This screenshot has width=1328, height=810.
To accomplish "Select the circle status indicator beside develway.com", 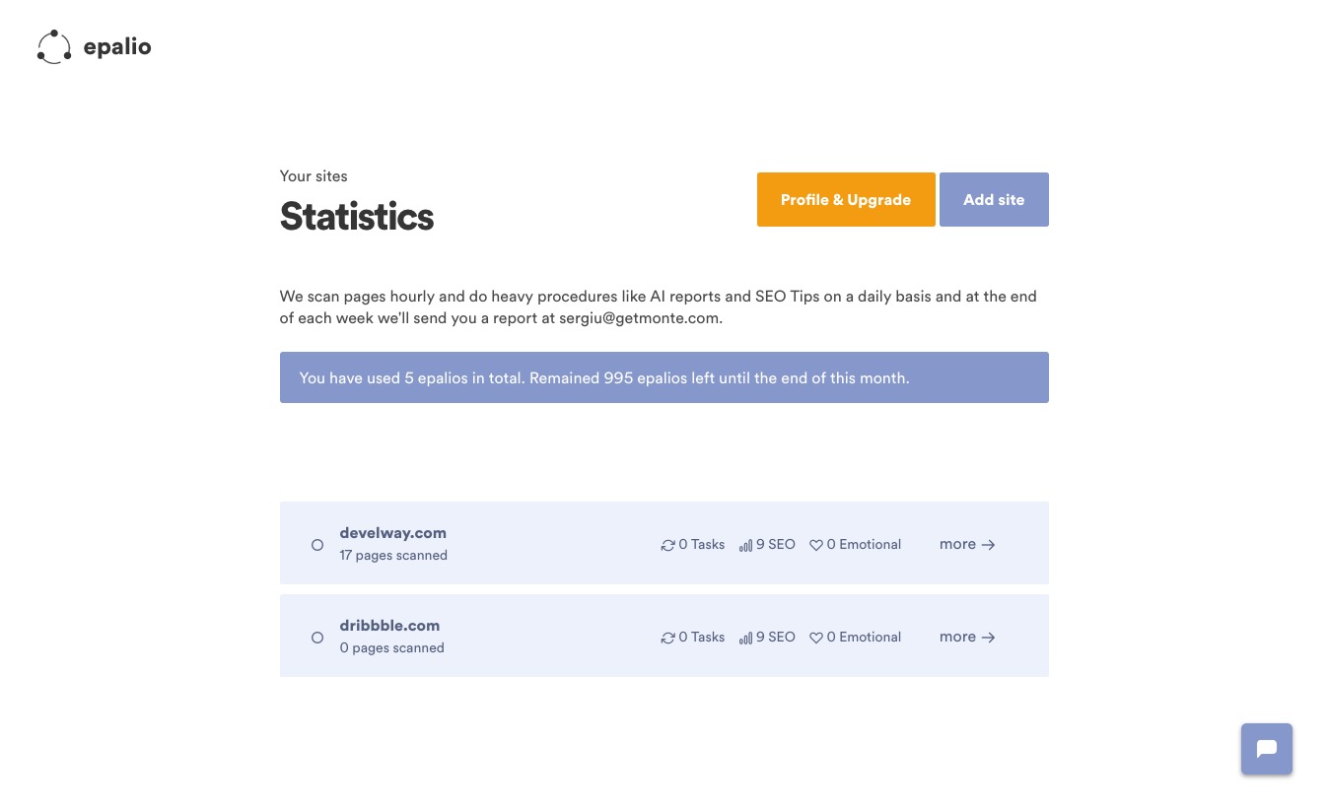I will coord(317,545).
